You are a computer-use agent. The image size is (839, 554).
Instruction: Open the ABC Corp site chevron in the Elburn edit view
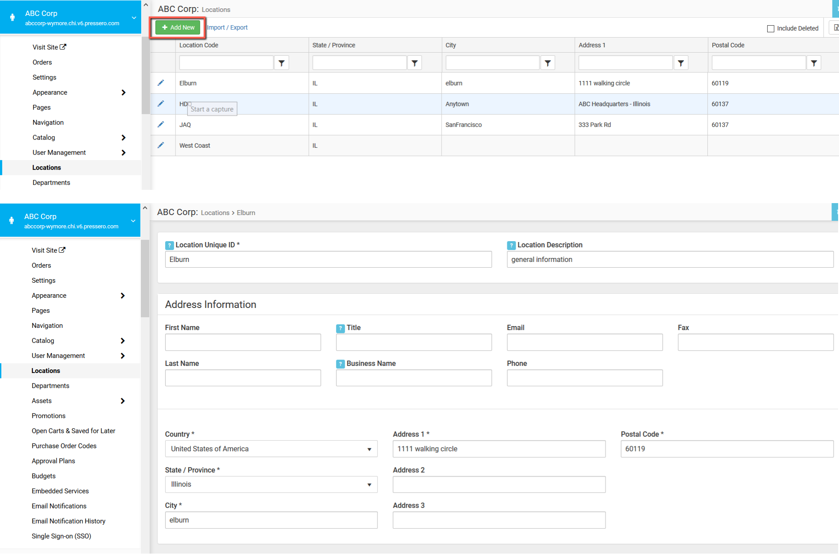133,221
